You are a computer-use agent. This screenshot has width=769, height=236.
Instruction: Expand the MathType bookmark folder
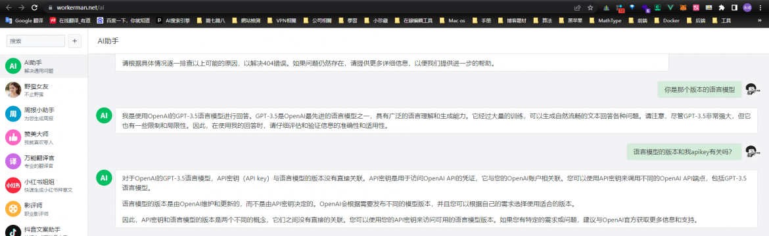606,20
